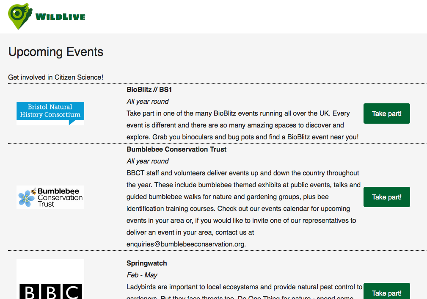Select the BioBlitz // BS1 heading
The height and width of the screenshot is (299, 427).
149,90
